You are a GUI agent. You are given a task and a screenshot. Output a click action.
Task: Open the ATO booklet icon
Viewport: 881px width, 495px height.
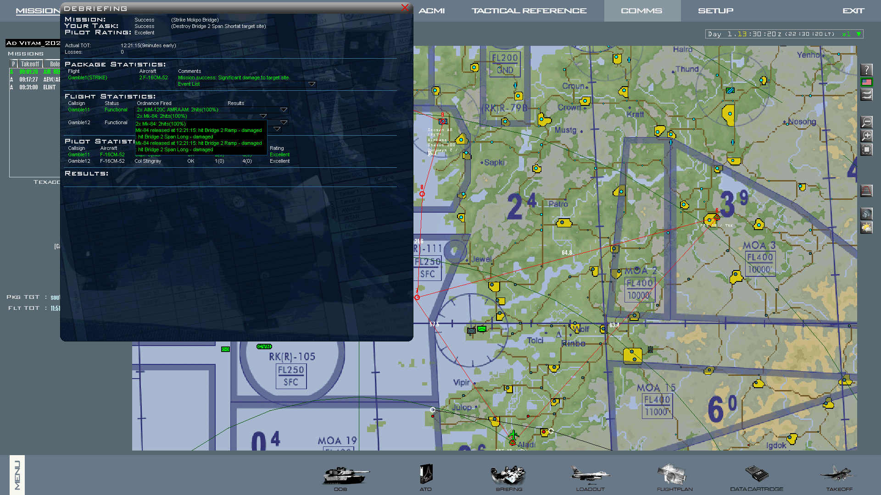pyautogui.click(x=426, y=474)
